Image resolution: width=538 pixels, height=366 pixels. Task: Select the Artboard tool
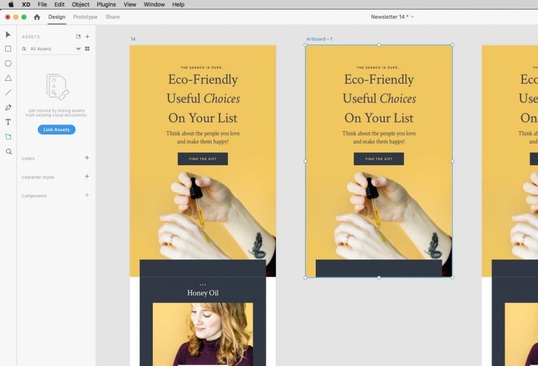(x=8, y=137)
